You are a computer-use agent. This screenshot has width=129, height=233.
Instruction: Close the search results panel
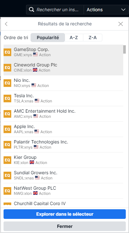click(x=121, y=24)
